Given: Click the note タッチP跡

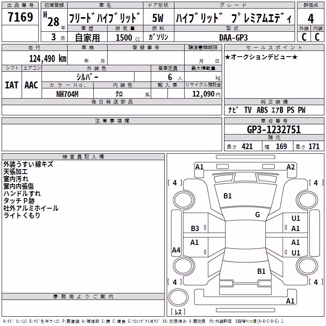Looking at the screenshot, I should [x=19, y=200].
